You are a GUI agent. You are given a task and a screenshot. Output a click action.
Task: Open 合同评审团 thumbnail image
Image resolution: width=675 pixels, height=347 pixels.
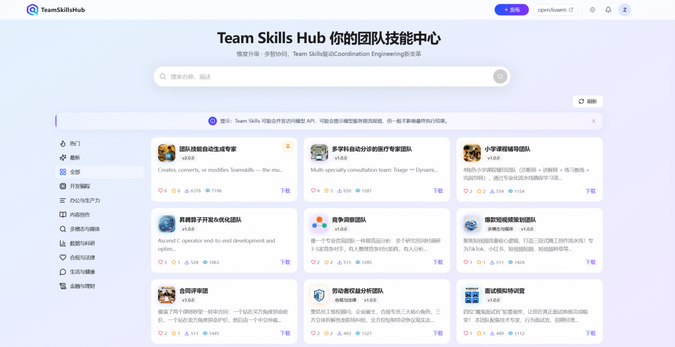click(167, 295)
